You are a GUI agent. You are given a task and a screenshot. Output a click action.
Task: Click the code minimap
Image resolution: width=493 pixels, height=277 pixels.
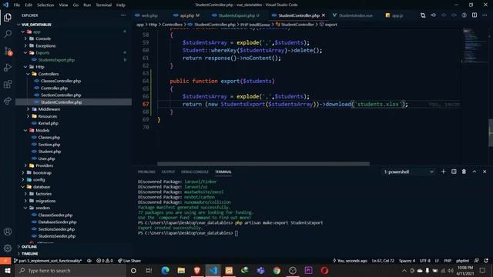[x=475, y=45]
